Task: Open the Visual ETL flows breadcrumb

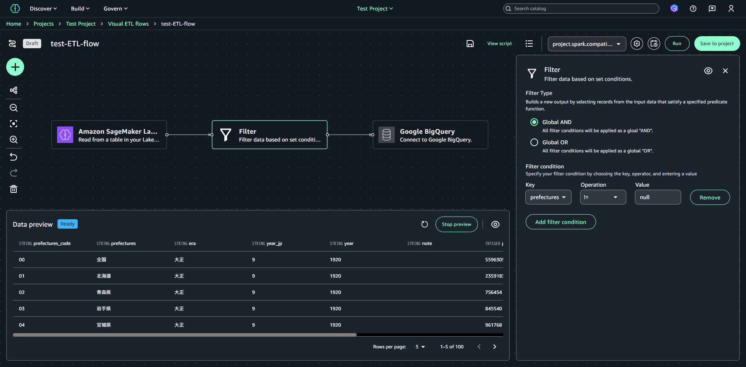Action: [x=128, y=24]
